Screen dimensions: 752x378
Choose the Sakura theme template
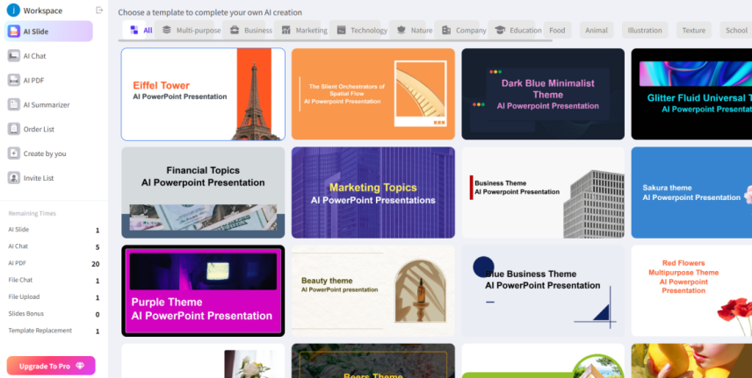click(691, 193)
